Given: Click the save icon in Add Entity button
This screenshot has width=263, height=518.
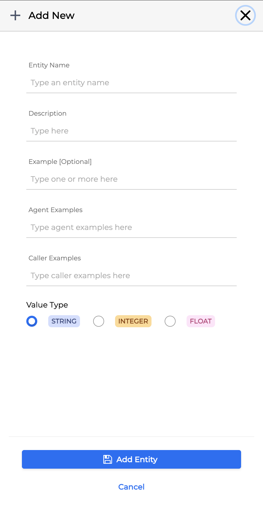Looking at the screenshot, I should (107, 459).
